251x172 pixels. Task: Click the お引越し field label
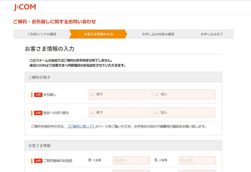(x=50, y=95)
